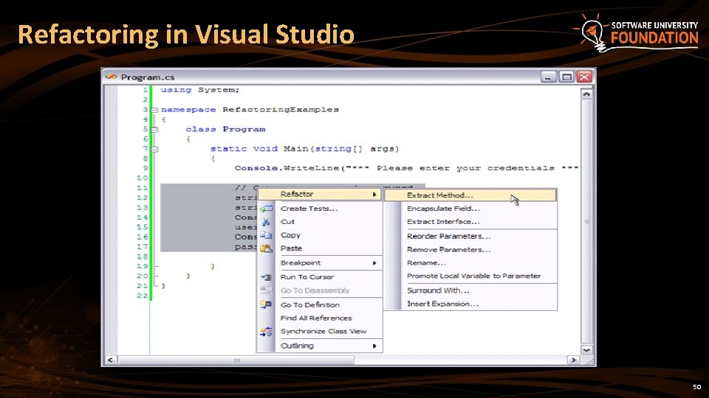
Task: Click the 'static void Main' code line
Action: [x=304, y=149]
